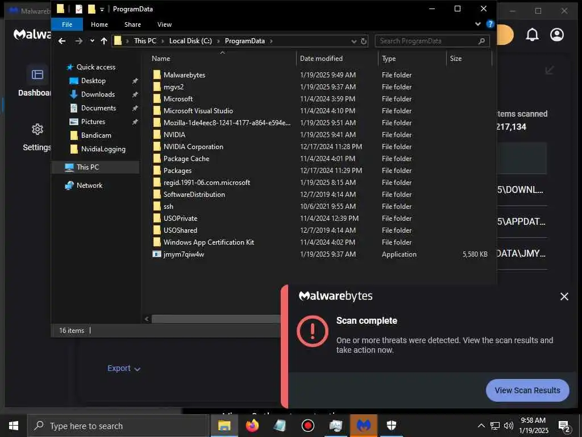Open Downloads in Quick access

point(98,94)
